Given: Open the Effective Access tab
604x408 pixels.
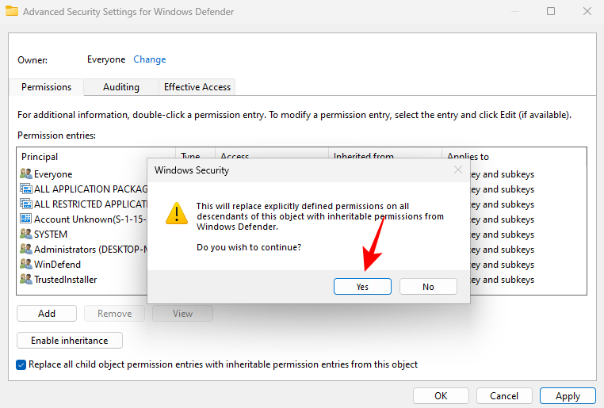Looking at the screenshot, I should click(197, 87).
